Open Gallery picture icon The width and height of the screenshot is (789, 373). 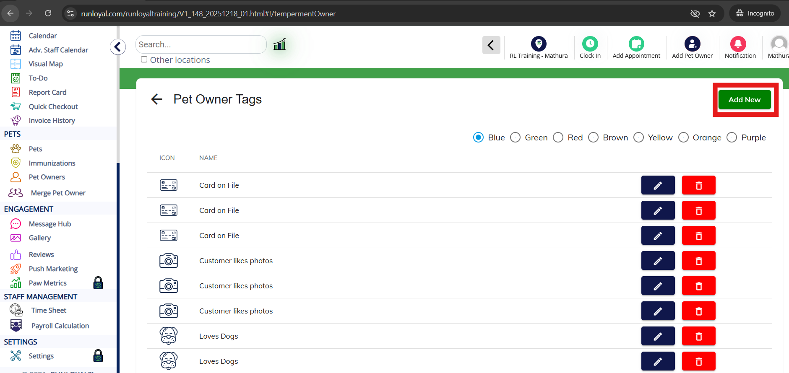click(16, 238)
